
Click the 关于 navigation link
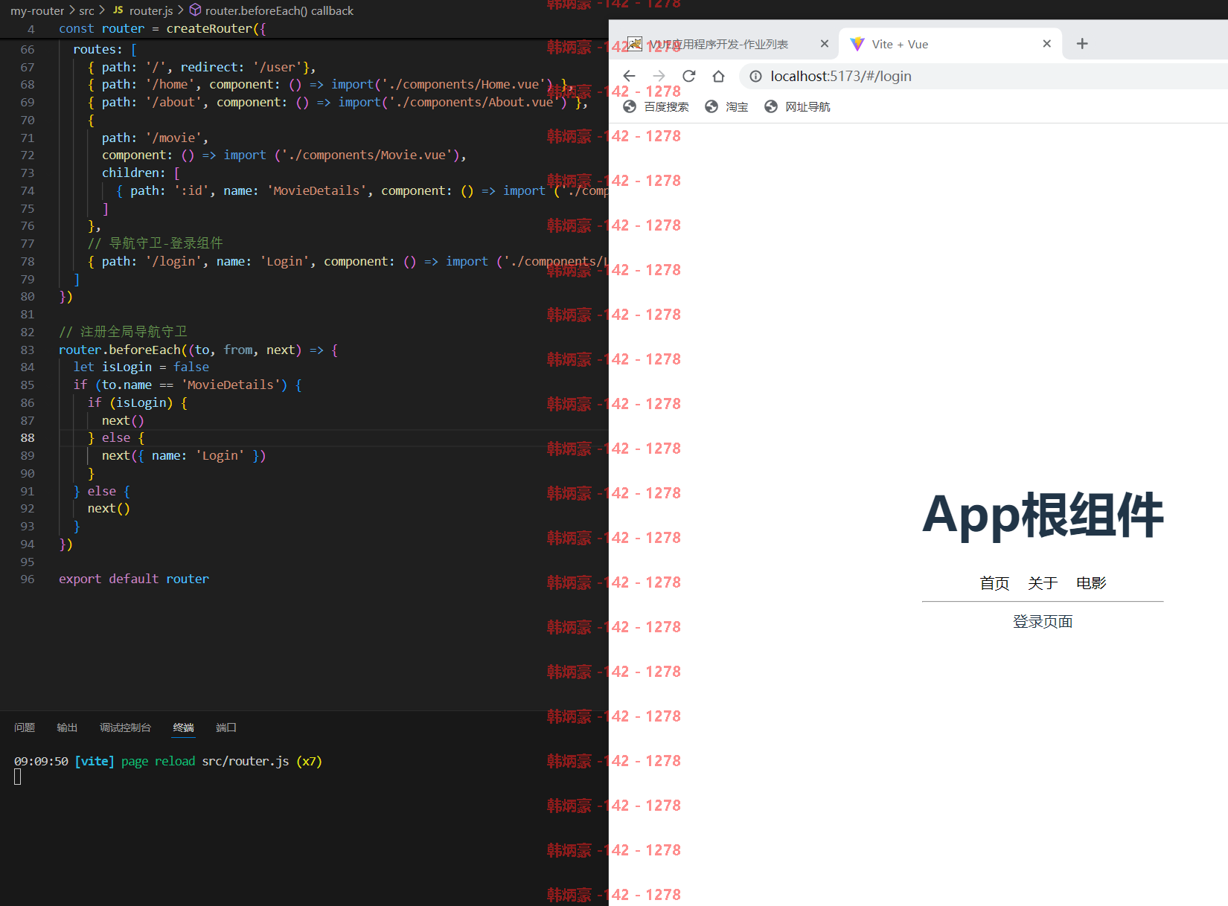coord(1043,583)
